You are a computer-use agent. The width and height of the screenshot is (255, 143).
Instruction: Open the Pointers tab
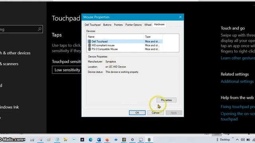click(118, 25)
